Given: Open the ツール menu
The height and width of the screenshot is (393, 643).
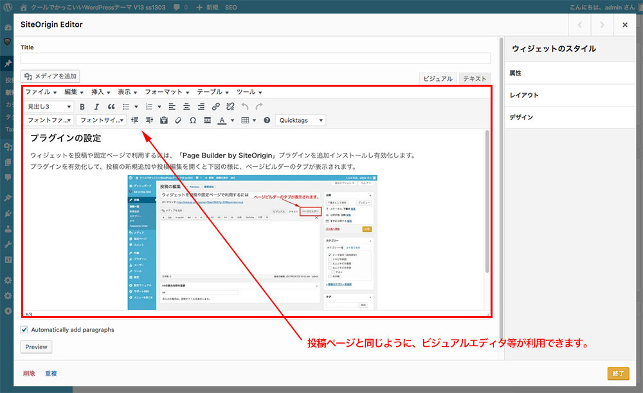Looking at the screenshot, I should pyautogui.click(x=249, y=92).
